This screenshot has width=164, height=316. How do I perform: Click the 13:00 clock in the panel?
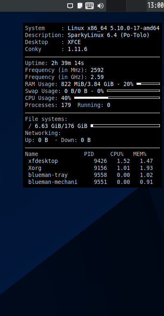click(x=155, y=5)
